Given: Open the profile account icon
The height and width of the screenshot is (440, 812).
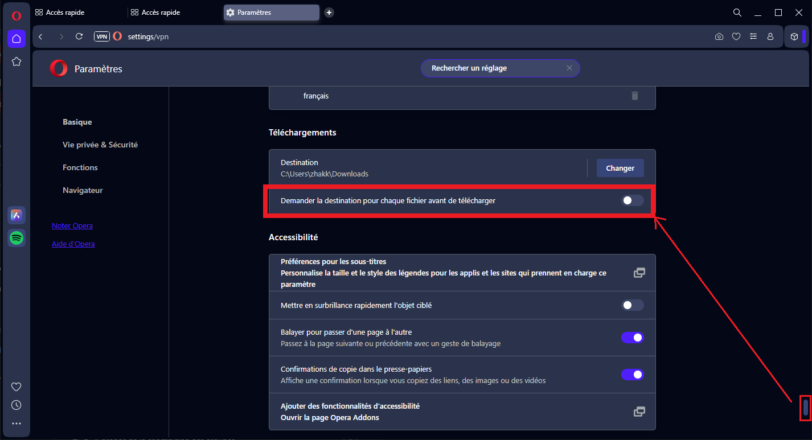Looking at the screenshot, I should coord(770,36).
